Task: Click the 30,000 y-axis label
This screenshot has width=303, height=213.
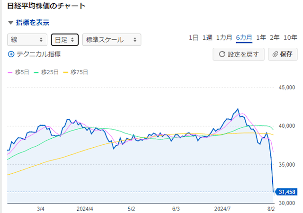Action: [x=287, y=203]
